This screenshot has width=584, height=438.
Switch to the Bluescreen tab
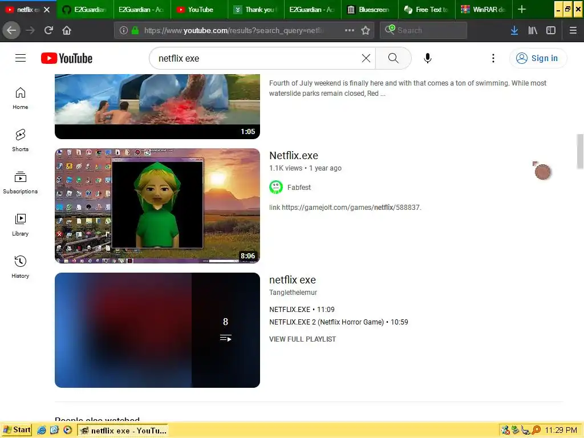click(370, 10)
